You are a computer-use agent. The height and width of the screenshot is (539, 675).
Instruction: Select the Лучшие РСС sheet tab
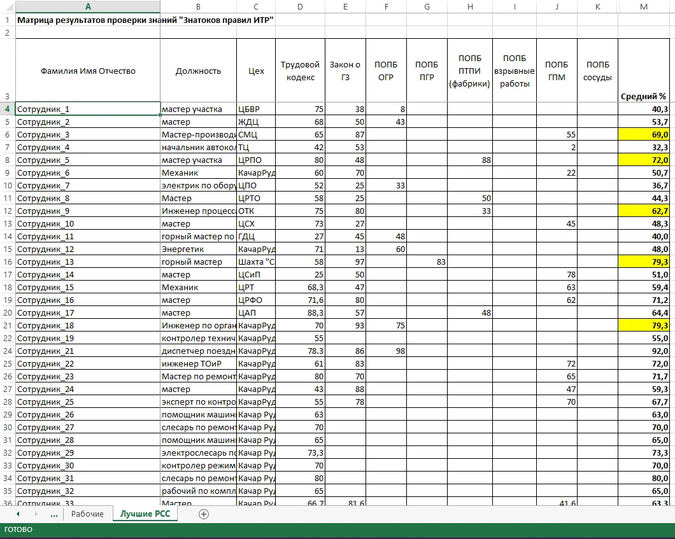point(145,514)
